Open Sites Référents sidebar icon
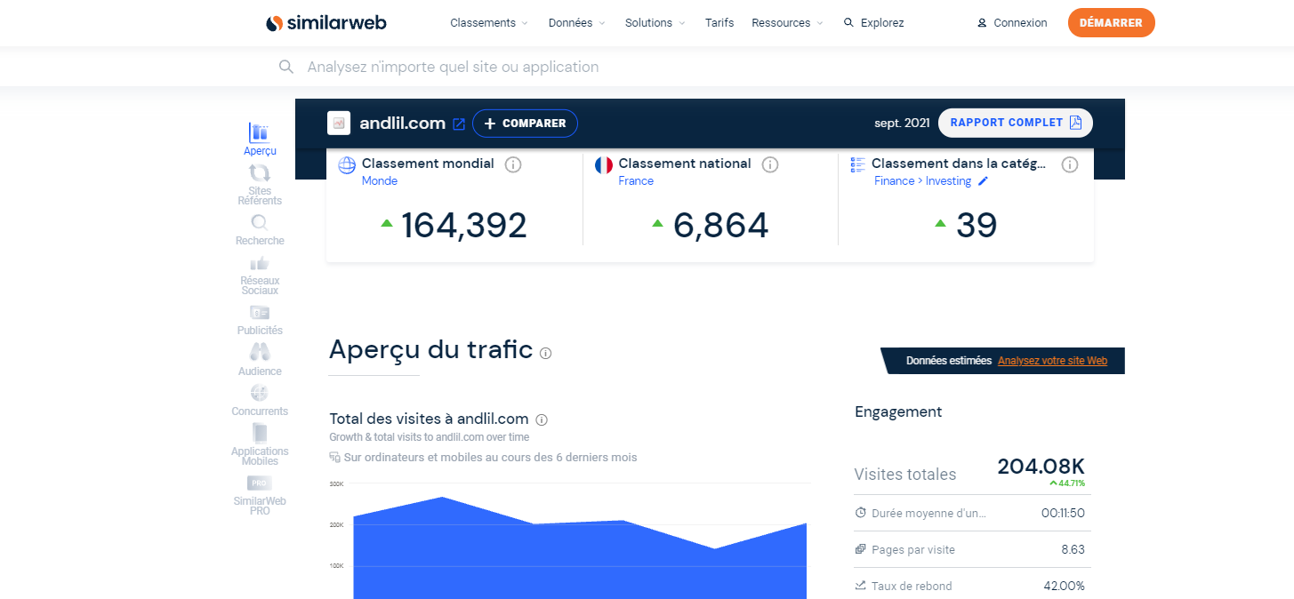Image resolution: width=1294 pixels, height=599 pixels. [260, 173]
